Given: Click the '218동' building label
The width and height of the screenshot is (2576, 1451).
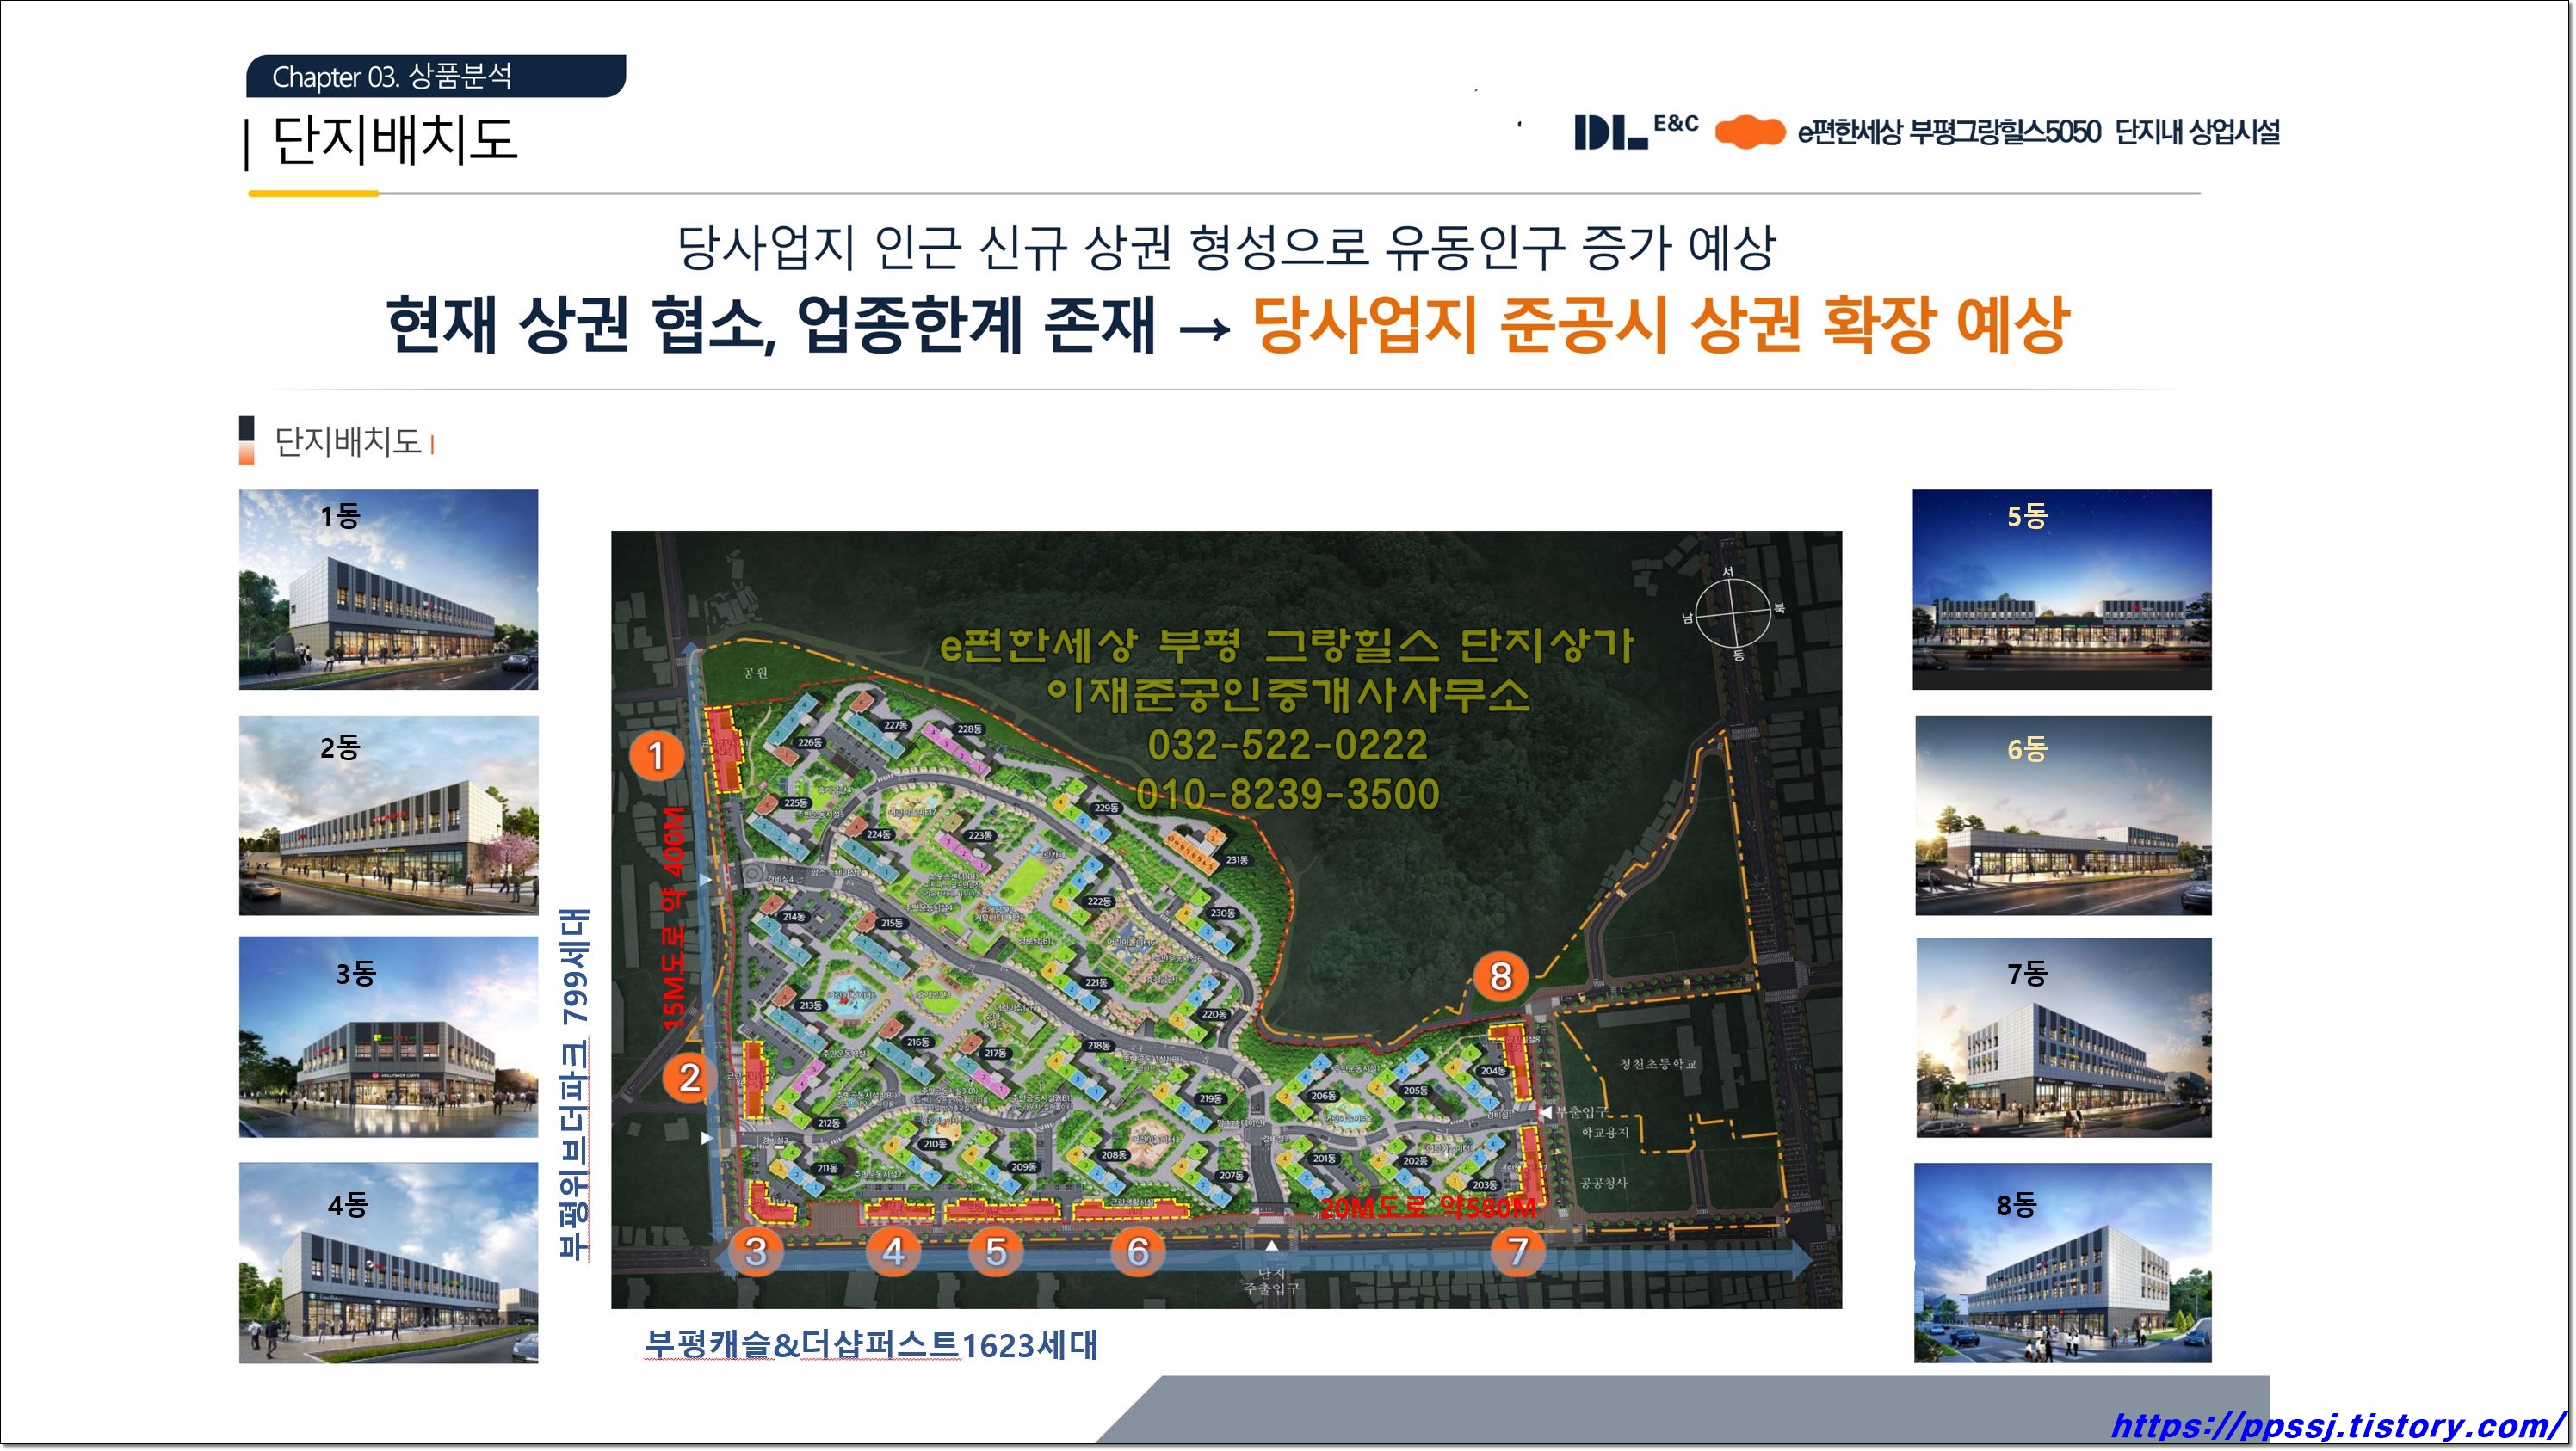Looking at the screenshot, I should (1098, 1045).
